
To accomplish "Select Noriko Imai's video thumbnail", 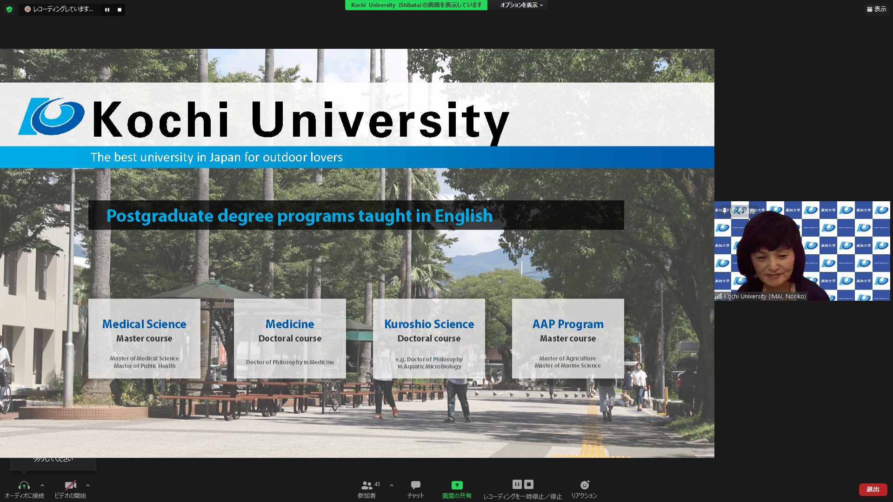I will pos(802,251).
